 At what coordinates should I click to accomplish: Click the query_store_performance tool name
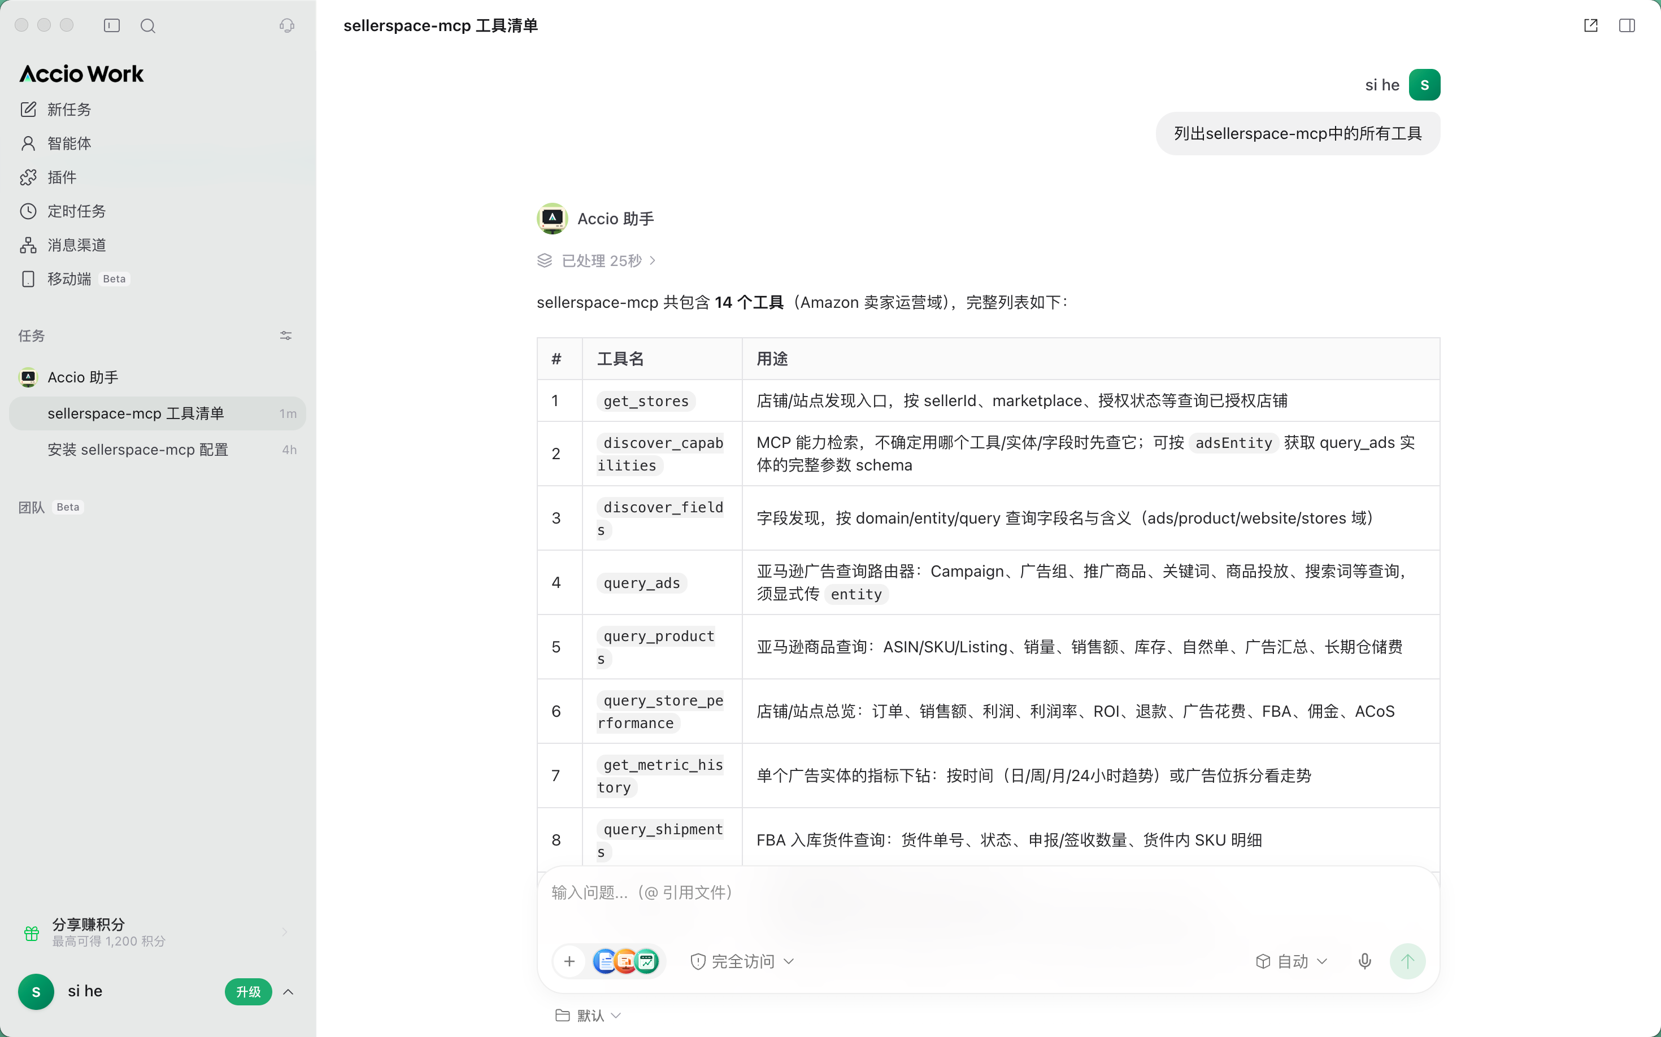(660, 712)
